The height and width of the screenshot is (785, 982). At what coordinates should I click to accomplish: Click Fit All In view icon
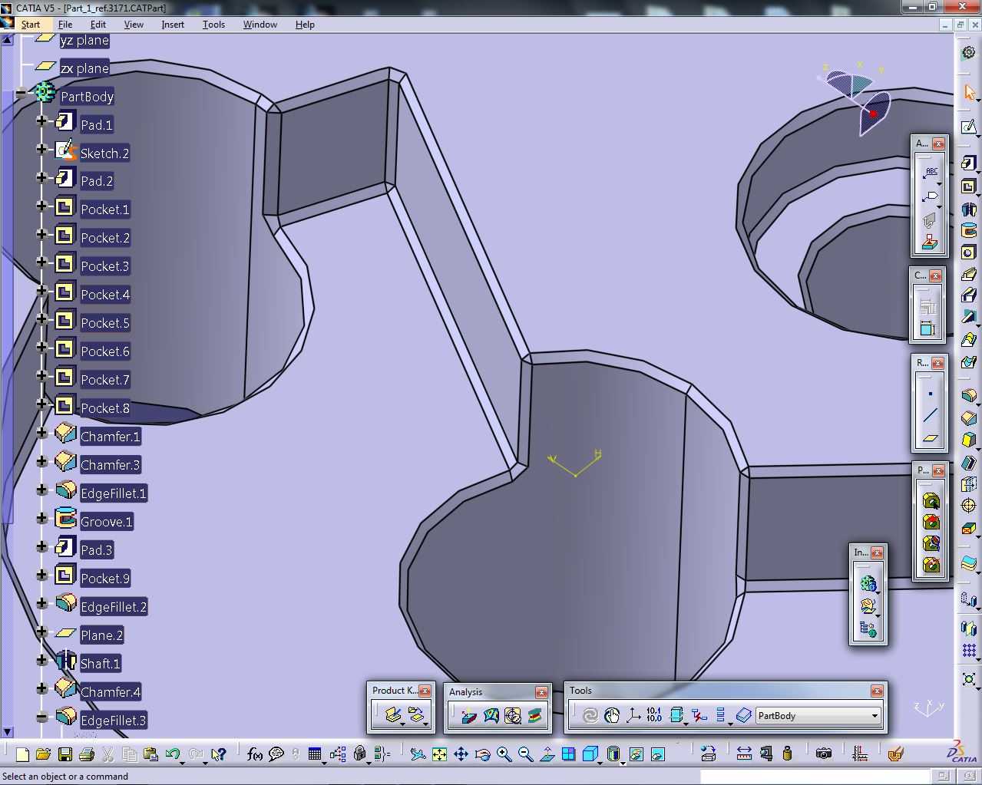click(x=439, y=754)
